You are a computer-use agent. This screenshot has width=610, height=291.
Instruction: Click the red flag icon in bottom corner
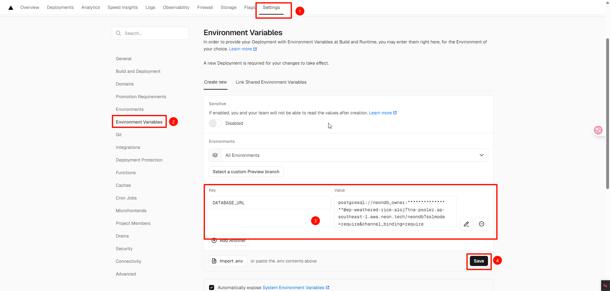tap(605, 286)
